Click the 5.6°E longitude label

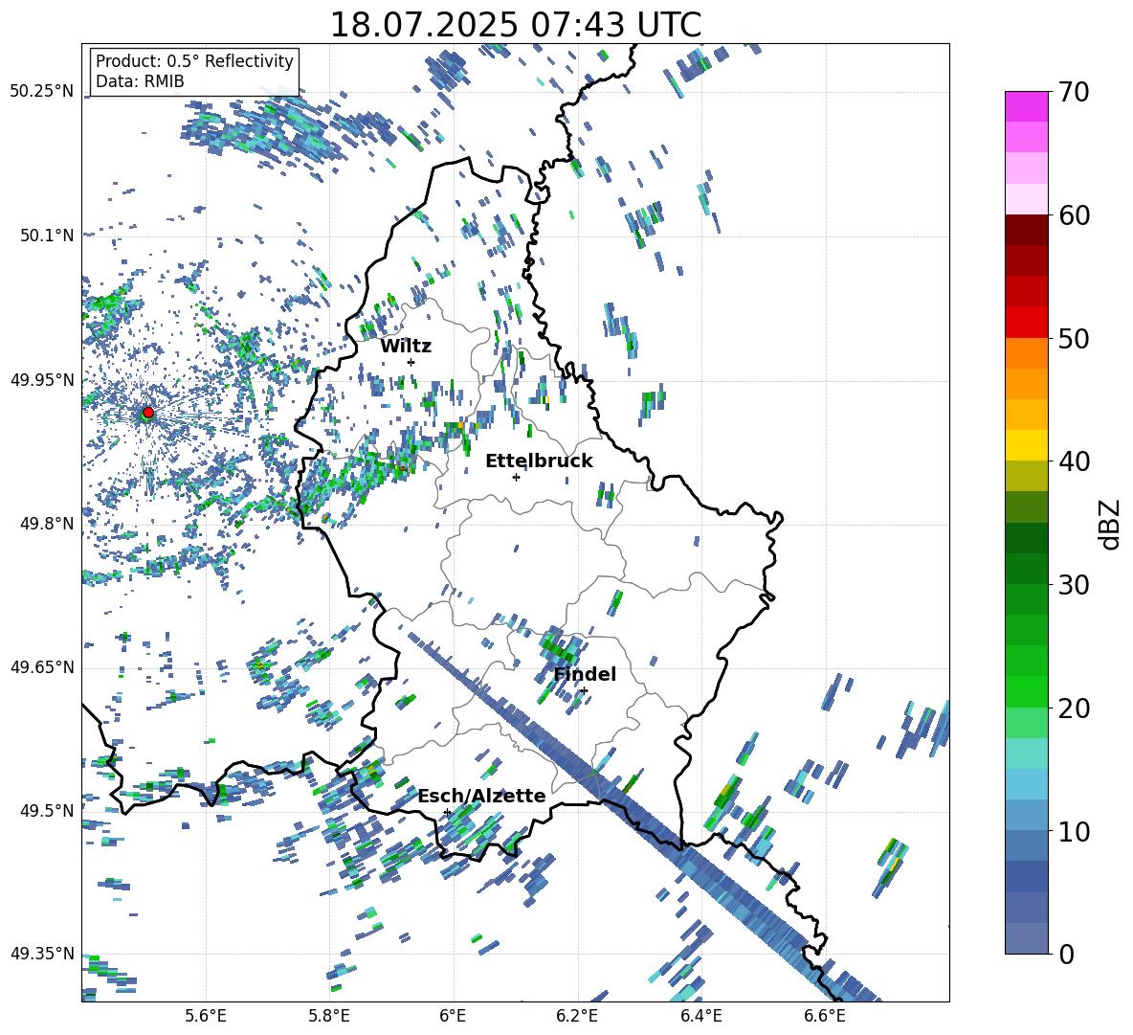(x=206, y=1016)
